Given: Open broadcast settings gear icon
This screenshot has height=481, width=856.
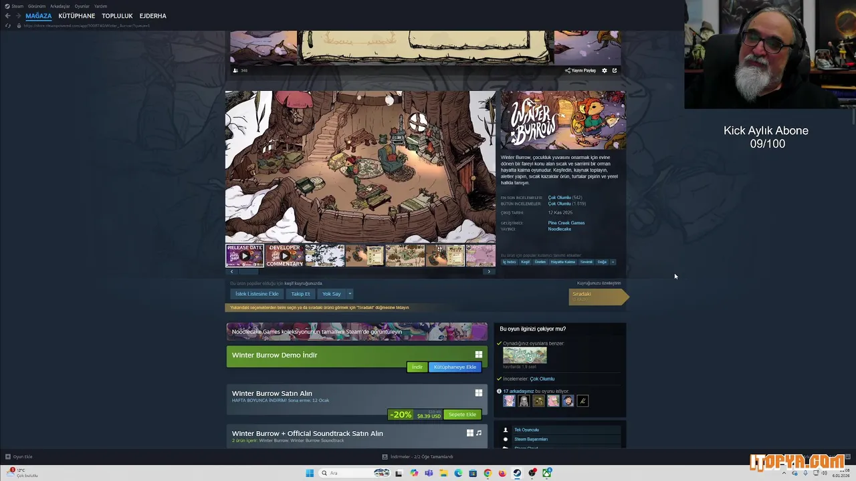Looking at the screenshot, I should [605, 70].
